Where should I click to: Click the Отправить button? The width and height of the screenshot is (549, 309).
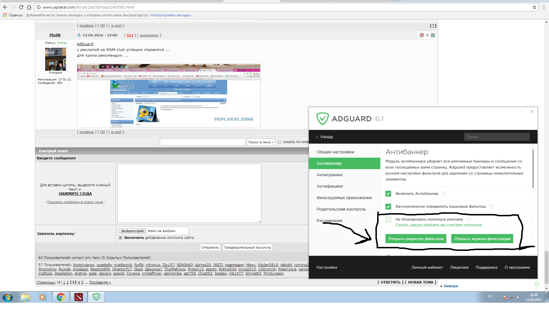[210, 247]
